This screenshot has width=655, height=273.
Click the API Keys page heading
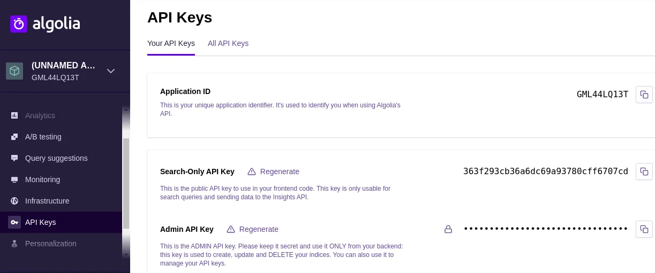coord(179,18)
